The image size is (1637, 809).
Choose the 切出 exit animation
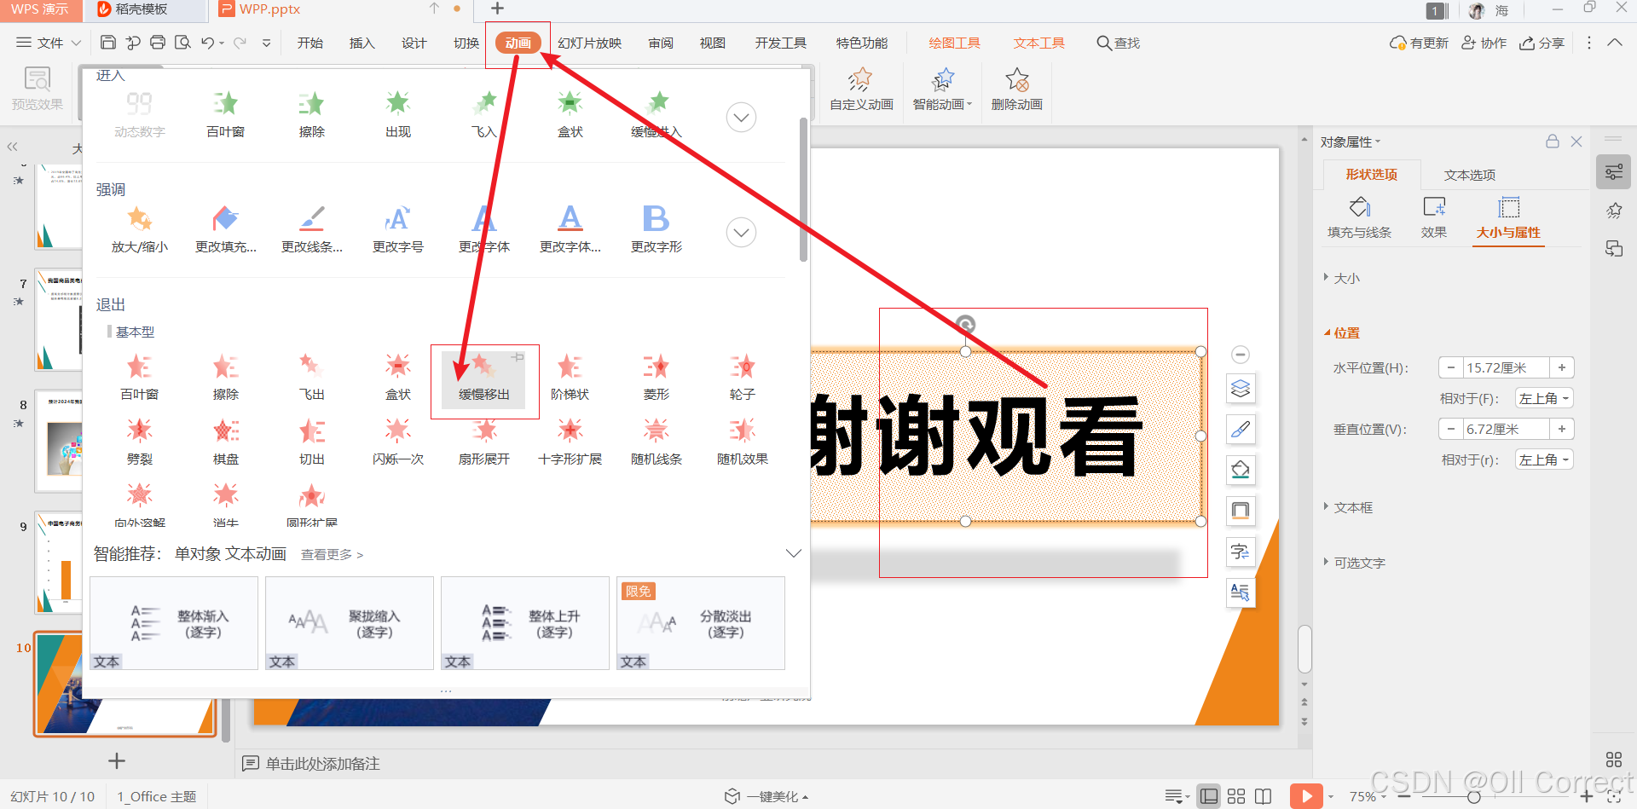[x=311, y=442]
